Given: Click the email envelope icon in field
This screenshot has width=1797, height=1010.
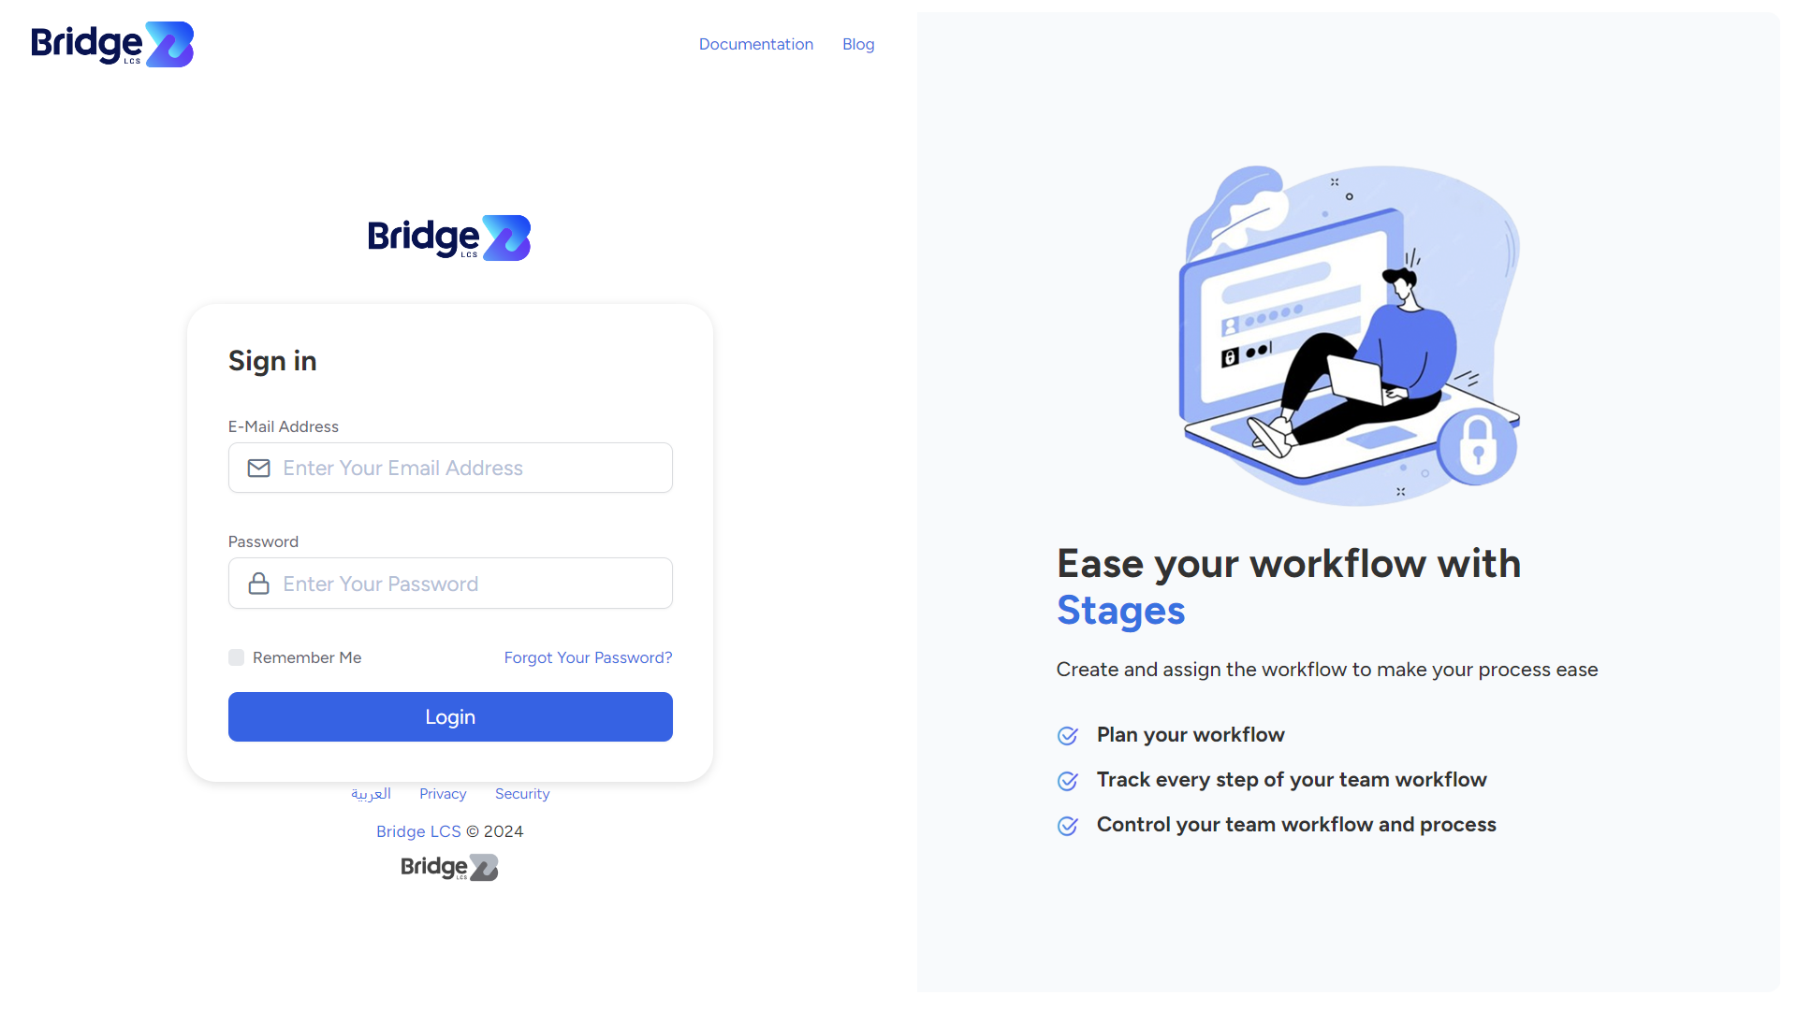Looking at the screenshot, I should coord(258,468).
